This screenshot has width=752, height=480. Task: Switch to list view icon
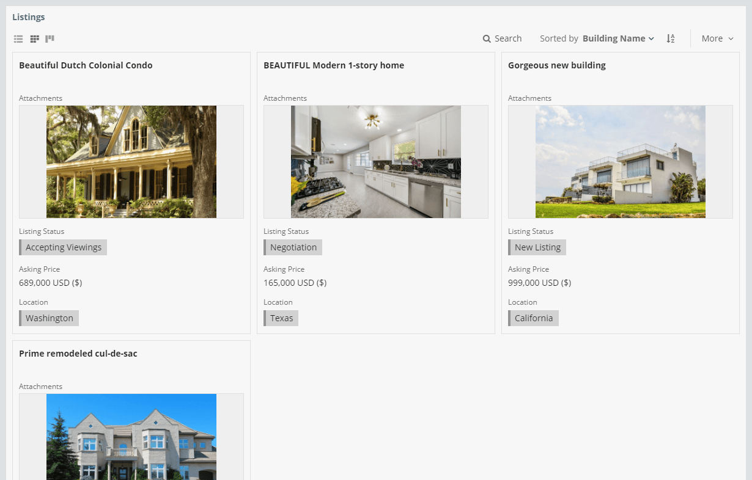point(18,39)
